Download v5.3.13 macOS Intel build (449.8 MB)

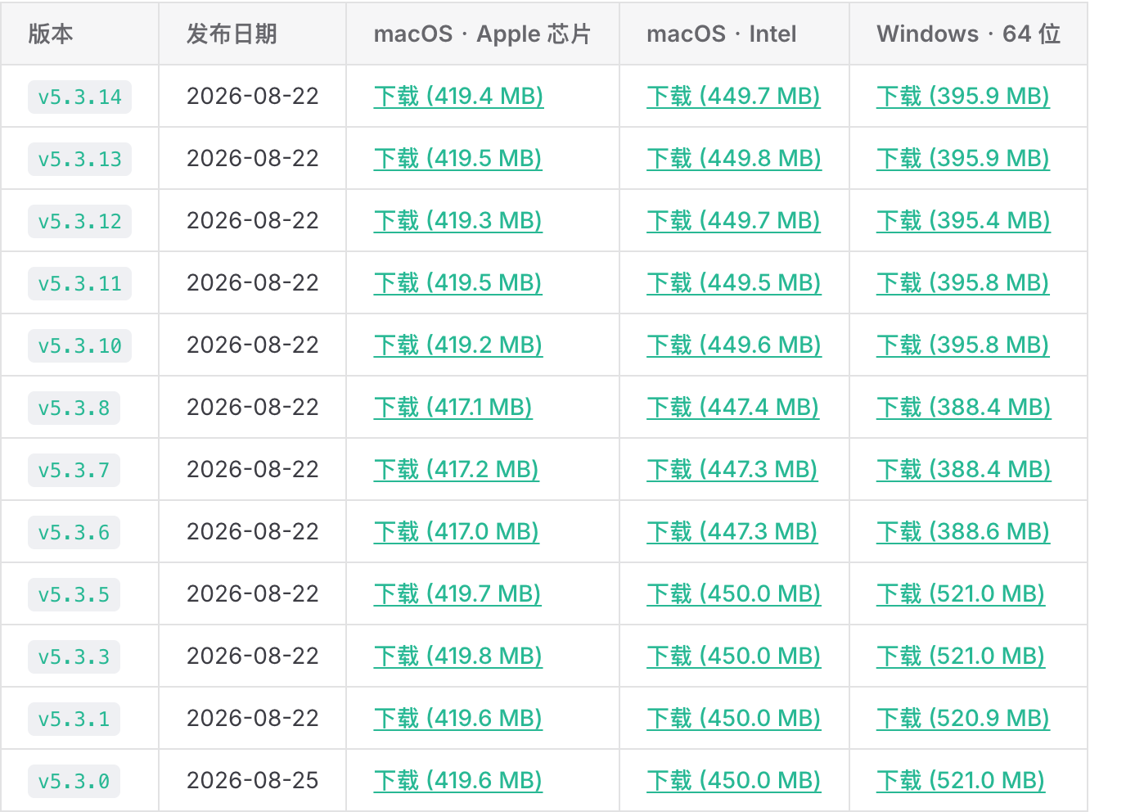(734, 159)
